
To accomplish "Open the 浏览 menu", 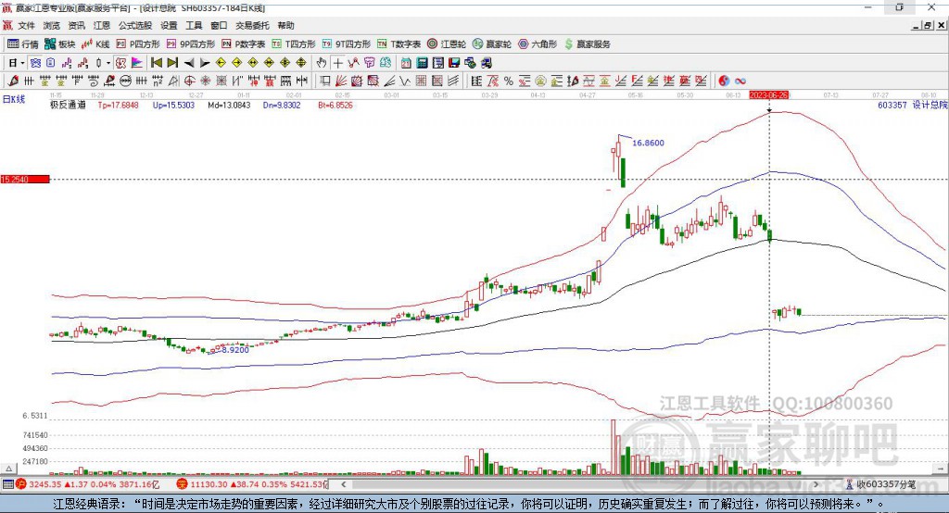I will point(52,25).
